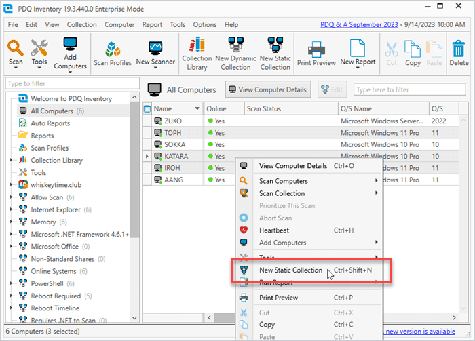Click the Paste toolbar icon
Screen dimensions: 475x341
point(434,49)
